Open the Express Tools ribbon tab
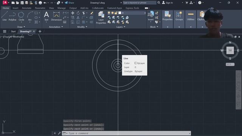The height and width of the screenshot is (136, 242). [132, 8]
